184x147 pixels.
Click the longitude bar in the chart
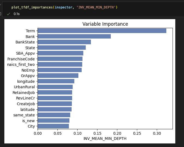point(56,81)
